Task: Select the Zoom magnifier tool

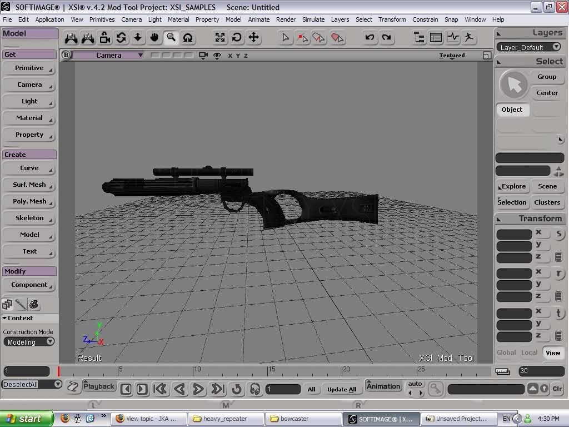Action: (x=171, y=38)
